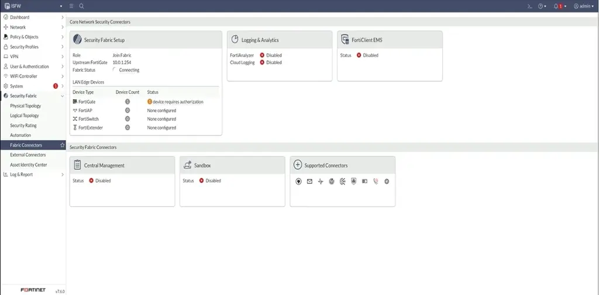Screen dimensions: 599x295
Task: Expand the User & Authentication menu
Action: pyautogui.click(x=33, y=67)
